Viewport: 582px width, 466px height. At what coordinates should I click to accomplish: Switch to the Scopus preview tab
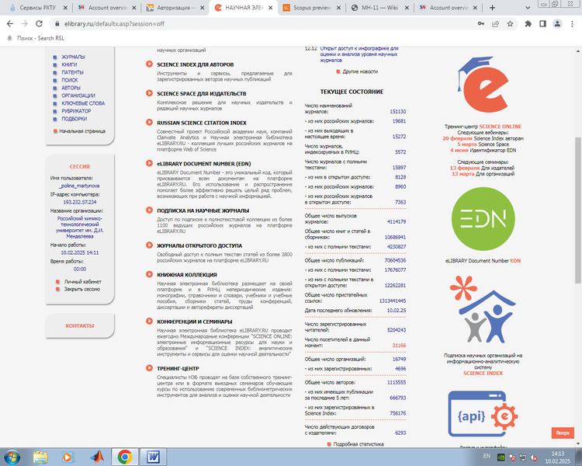pos(310,7)
